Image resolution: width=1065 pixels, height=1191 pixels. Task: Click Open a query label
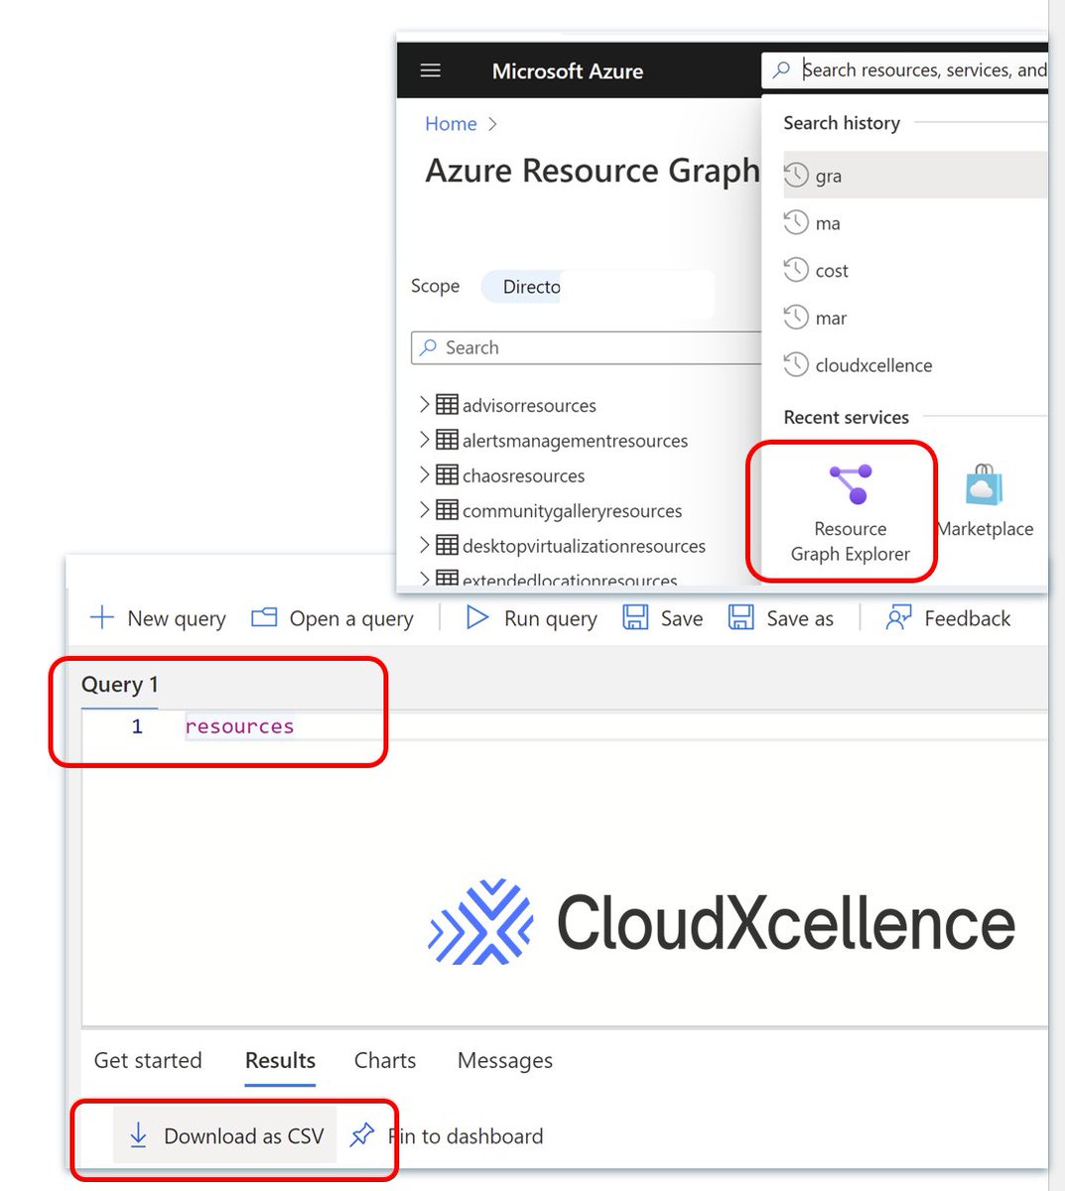[x=351, y=618]
